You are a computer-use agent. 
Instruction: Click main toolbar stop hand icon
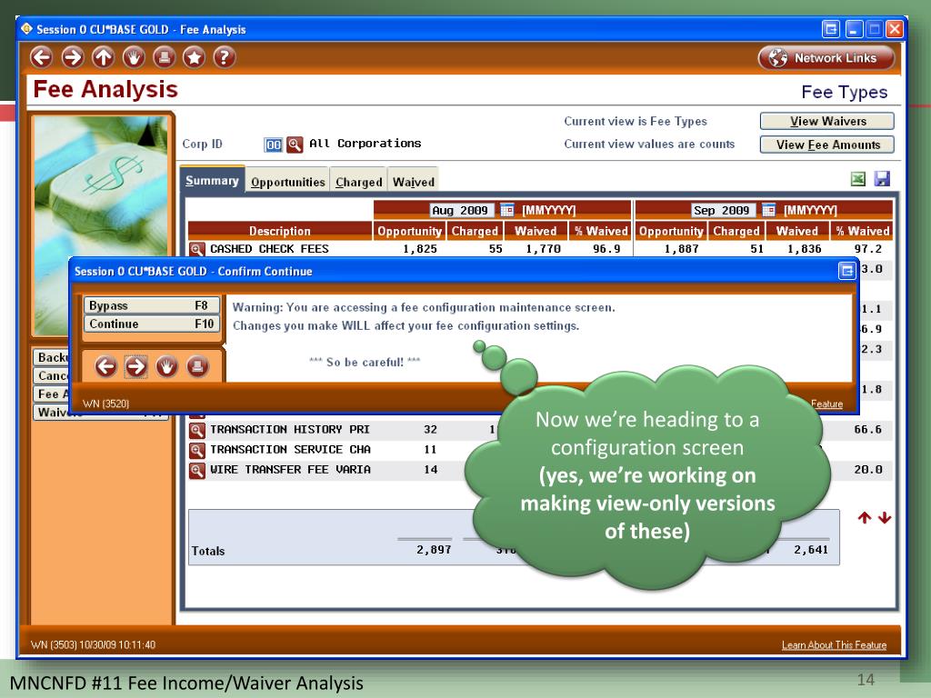click(x=134, y=57)
